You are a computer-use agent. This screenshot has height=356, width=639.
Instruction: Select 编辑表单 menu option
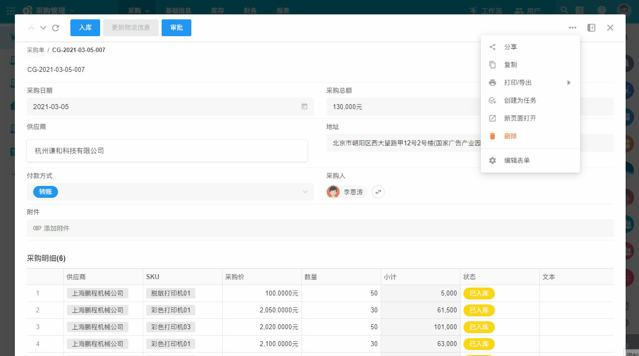[x=517, y=161]
